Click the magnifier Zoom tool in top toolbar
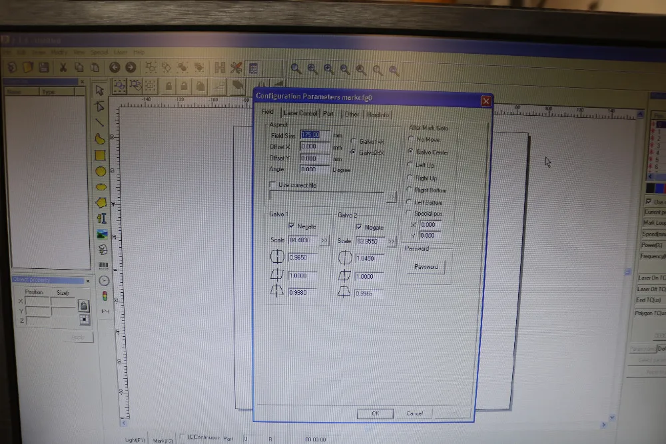This screenshot has height=444, width=666. tap(296, 69)
